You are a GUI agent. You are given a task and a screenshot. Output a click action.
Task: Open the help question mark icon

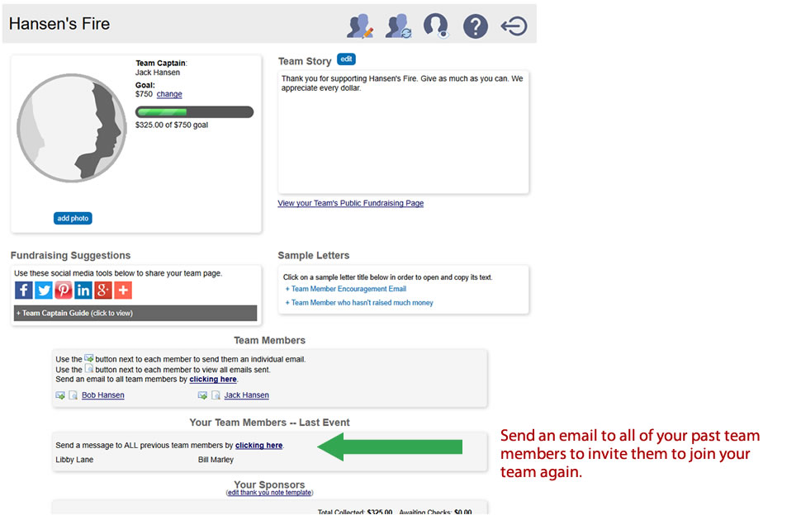(x=475, y=26)
